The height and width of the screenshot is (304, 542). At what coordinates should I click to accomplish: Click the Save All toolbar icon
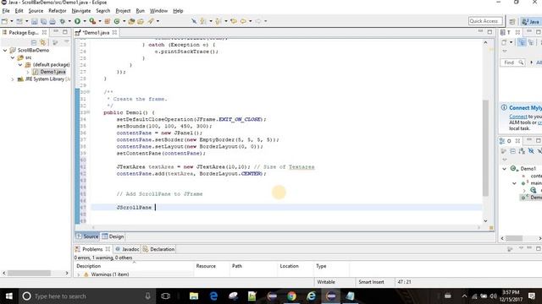[x=43, y=21]
